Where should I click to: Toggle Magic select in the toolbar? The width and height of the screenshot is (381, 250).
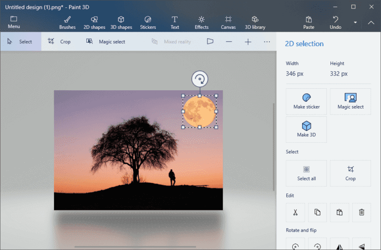(106, 42)
